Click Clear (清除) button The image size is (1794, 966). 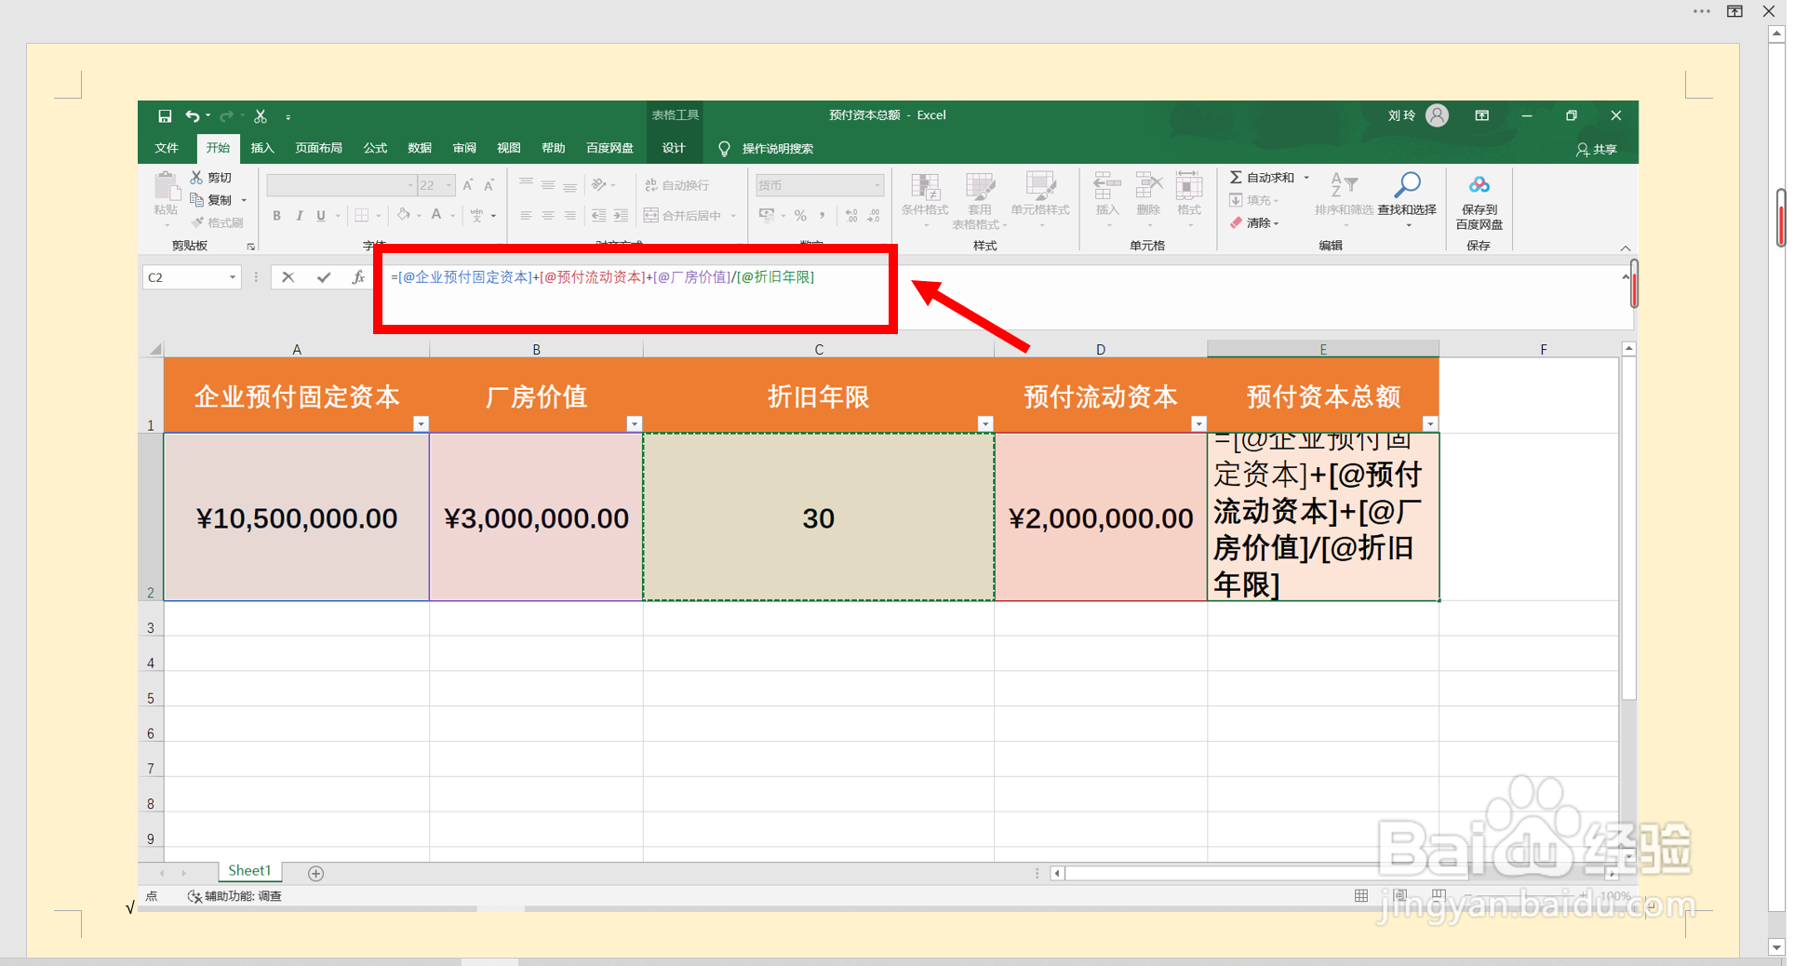click(1254, 222)
